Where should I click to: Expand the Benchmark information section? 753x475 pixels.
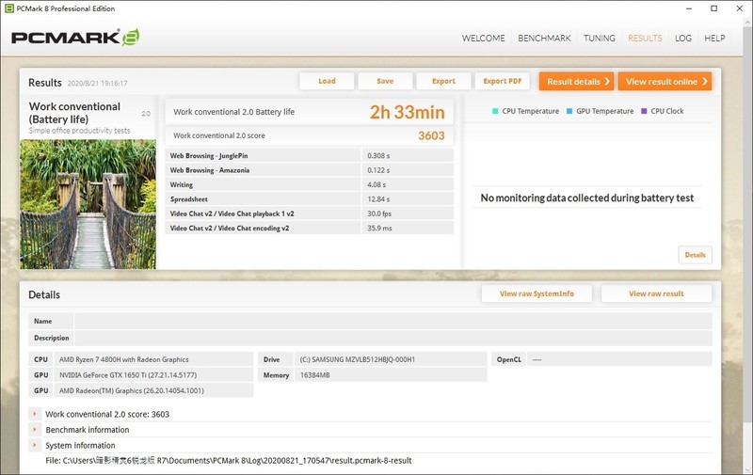pyautogui.click(x=35, y=430)
